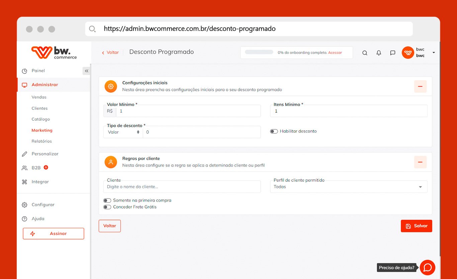Open search with magnifier icon in header
Image resolution: width=457 pixels, height=279 pixels.
pos(365,53)
